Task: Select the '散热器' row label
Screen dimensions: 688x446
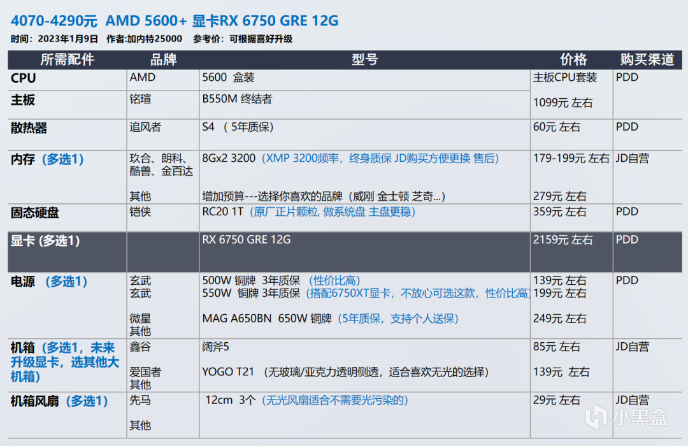Action: (29, 127)
